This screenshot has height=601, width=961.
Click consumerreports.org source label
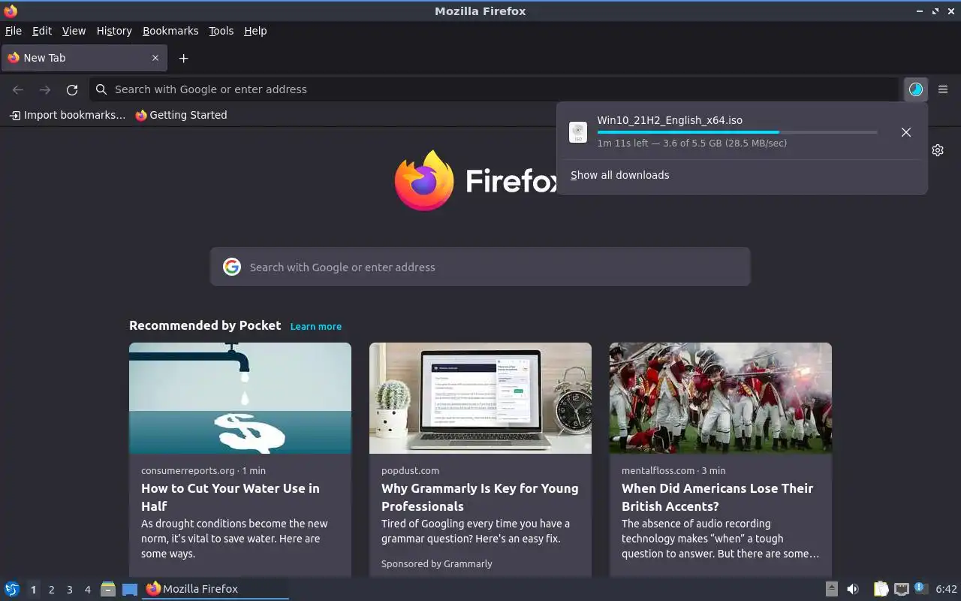tap(188, 470)
